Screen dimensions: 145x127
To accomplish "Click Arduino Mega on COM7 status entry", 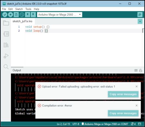I will click(x=105, y=124).
